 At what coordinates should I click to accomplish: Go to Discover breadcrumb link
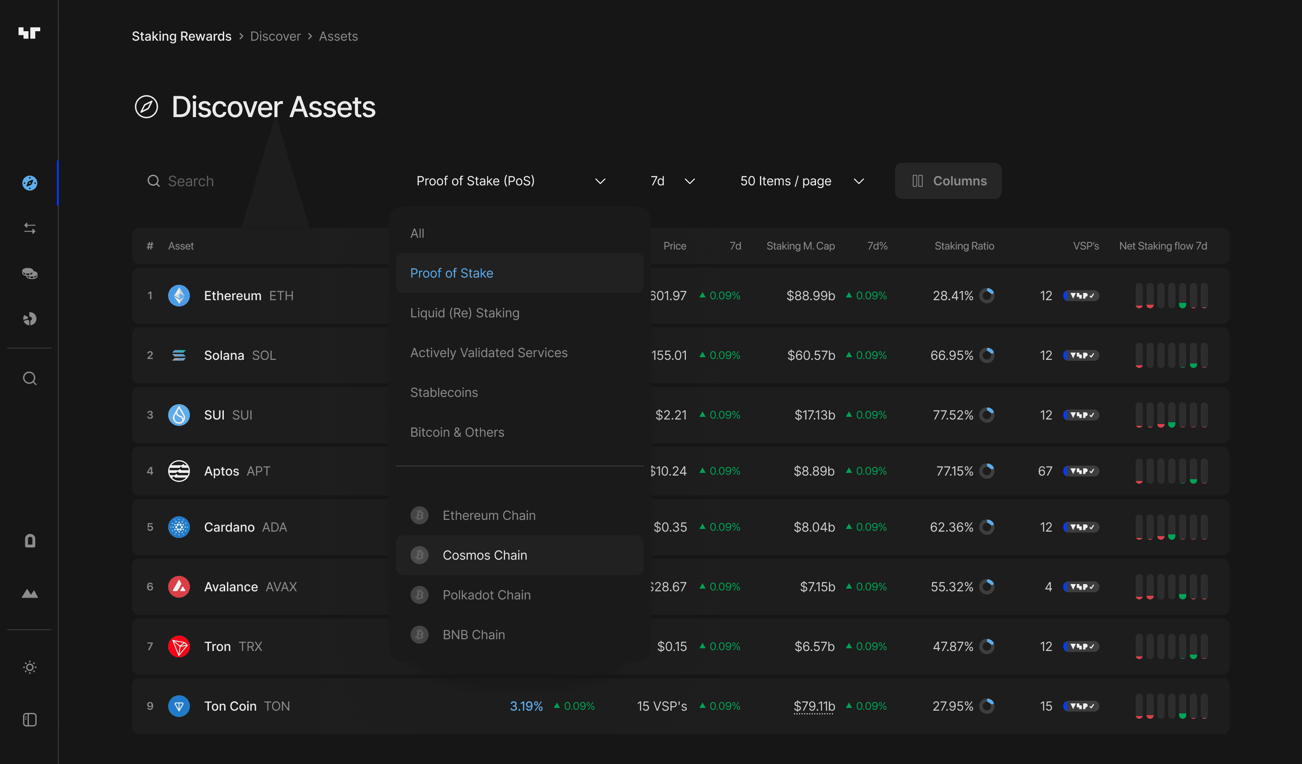tap(275, 36)
